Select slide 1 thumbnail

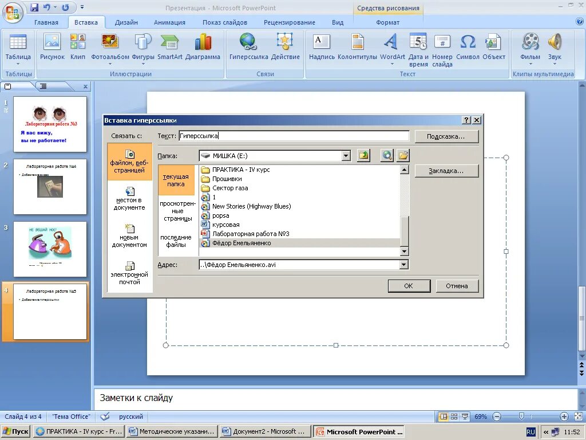(50, 124)
